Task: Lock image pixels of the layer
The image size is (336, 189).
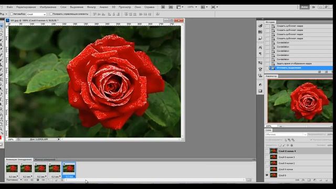Action: (284, 145)
